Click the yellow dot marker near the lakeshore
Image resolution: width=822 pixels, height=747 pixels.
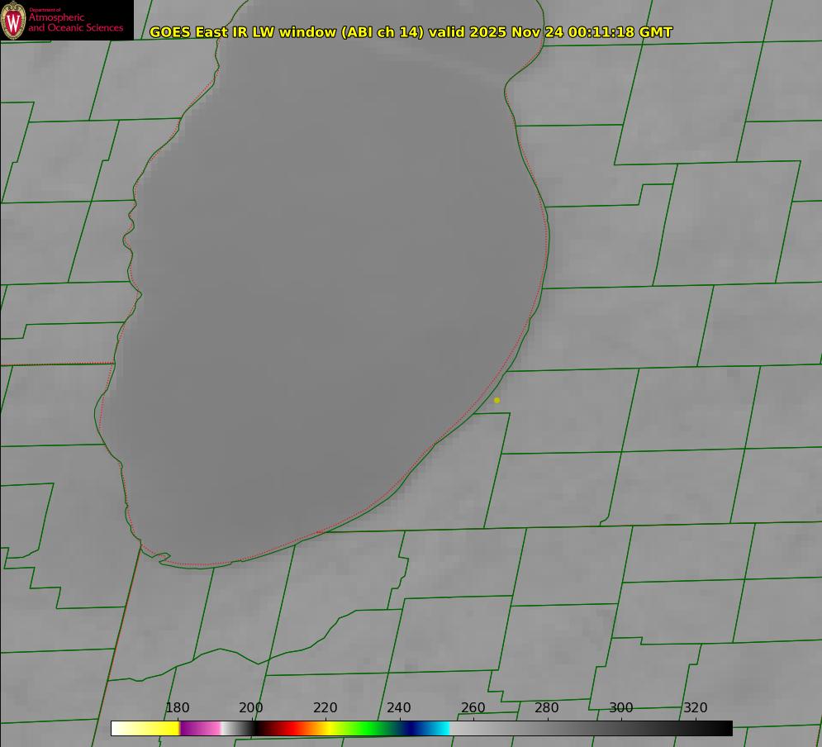497,400
